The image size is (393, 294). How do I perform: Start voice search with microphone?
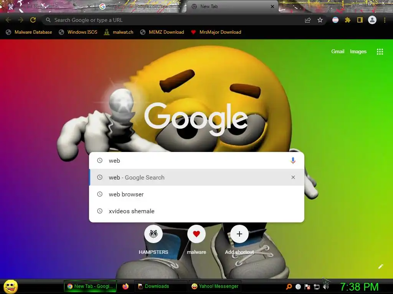[293, 160]
